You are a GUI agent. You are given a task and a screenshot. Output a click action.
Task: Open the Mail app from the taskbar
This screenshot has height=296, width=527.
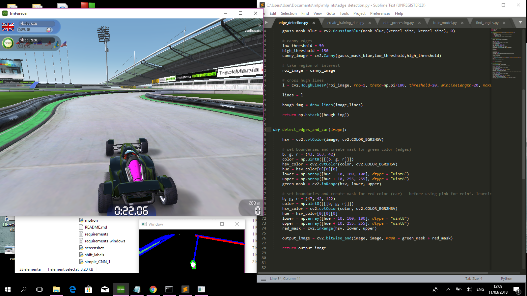[105, 289]
